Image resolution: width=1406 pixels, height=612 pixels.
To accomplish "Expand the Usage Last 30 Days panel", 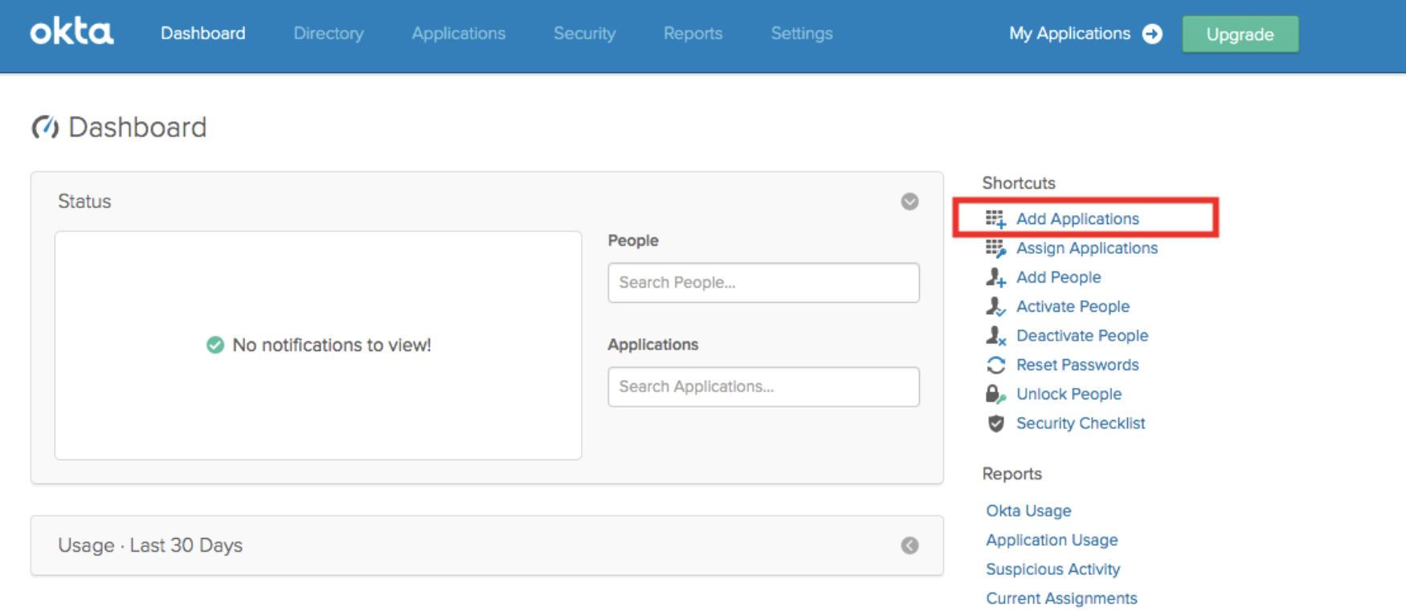I will coord(909,545).
